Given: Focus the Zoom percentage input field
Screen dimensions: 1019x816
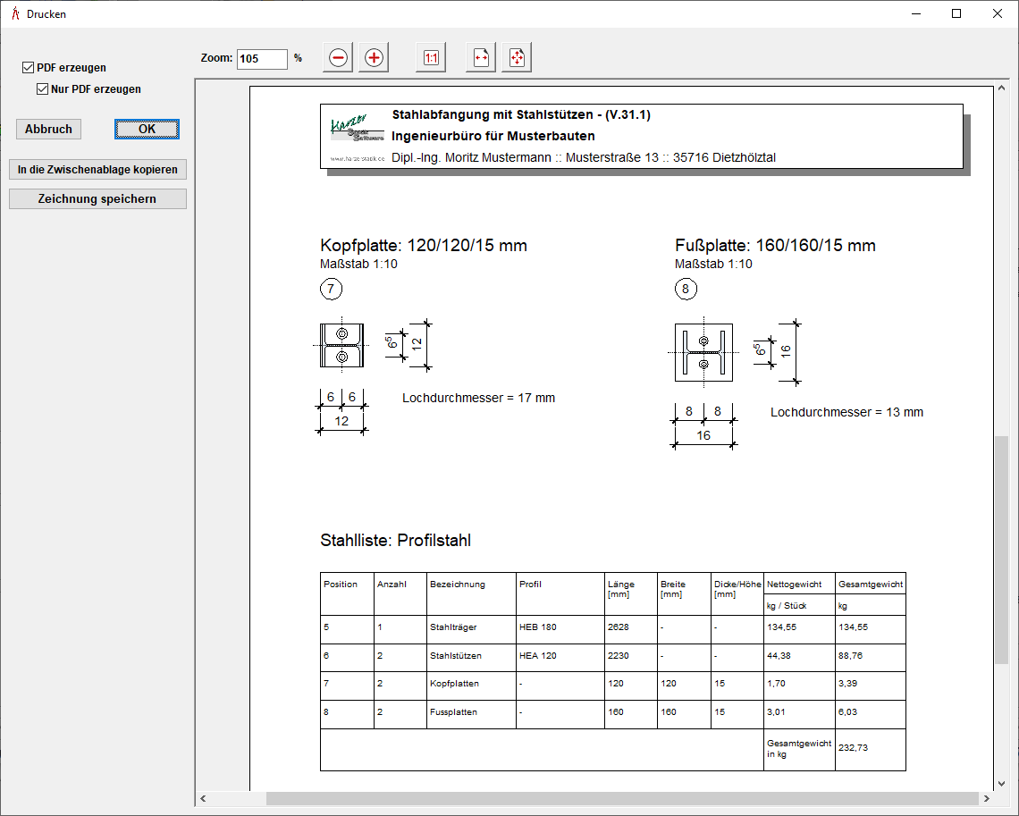Looking at the screenshot, I should (262, 59).
